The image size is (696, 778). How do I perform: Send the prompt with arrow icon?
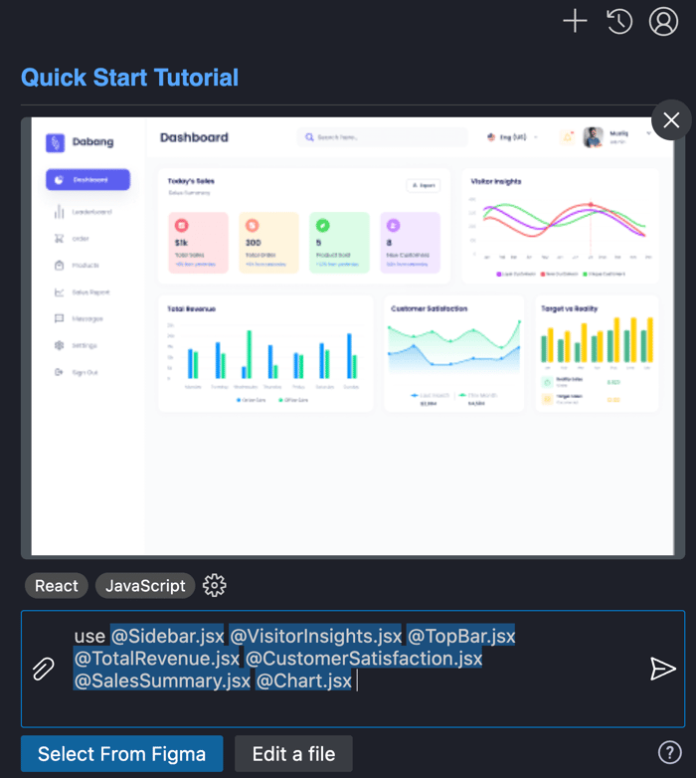(x=663, y=669)
